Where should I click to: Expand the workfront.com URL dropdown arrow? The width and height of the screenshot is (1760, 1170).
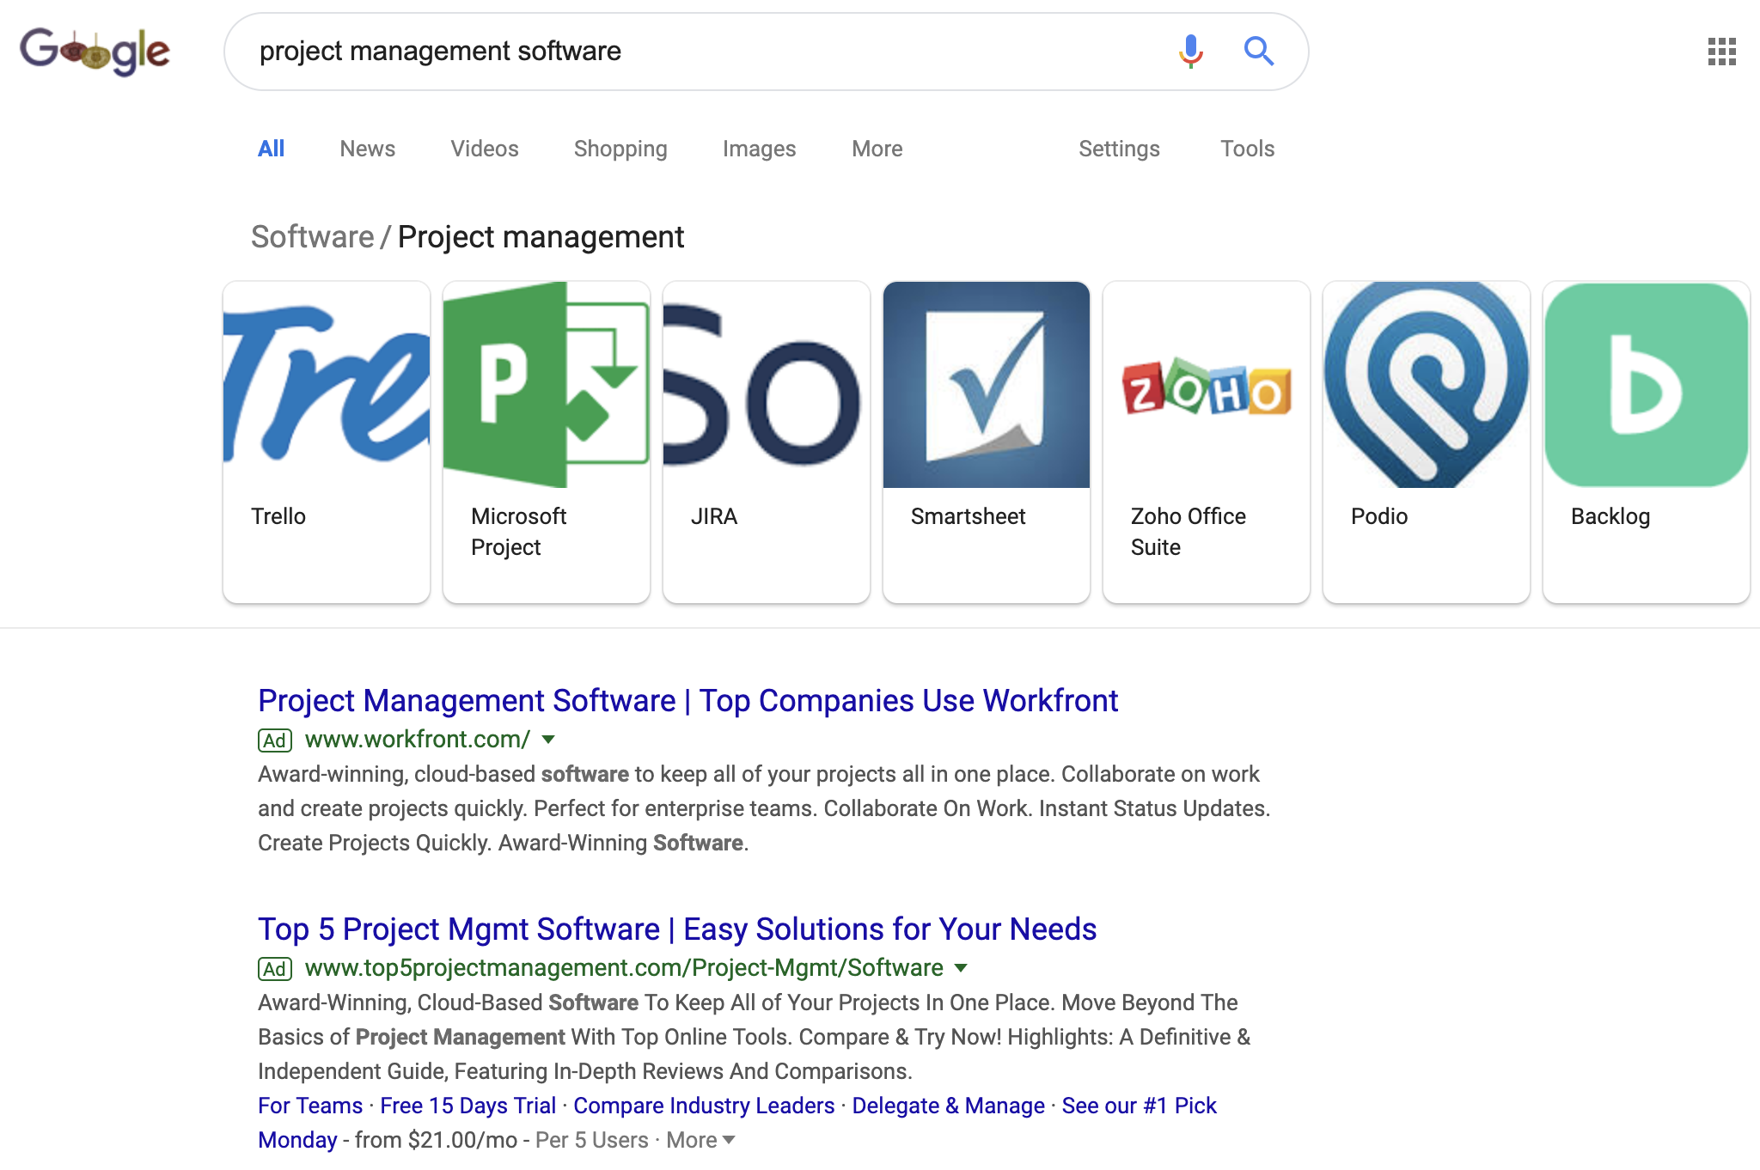pos(549,740)
